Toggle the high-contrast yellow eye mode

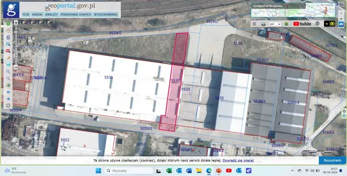tap(329, 24)
